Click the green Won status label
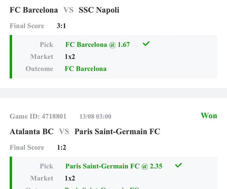This screenshot has width=227, height=189. click(x=209, y=116)
